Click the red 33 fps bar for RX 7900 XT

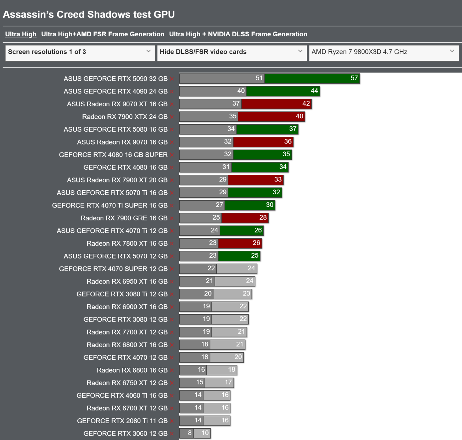tap(256, 180)
